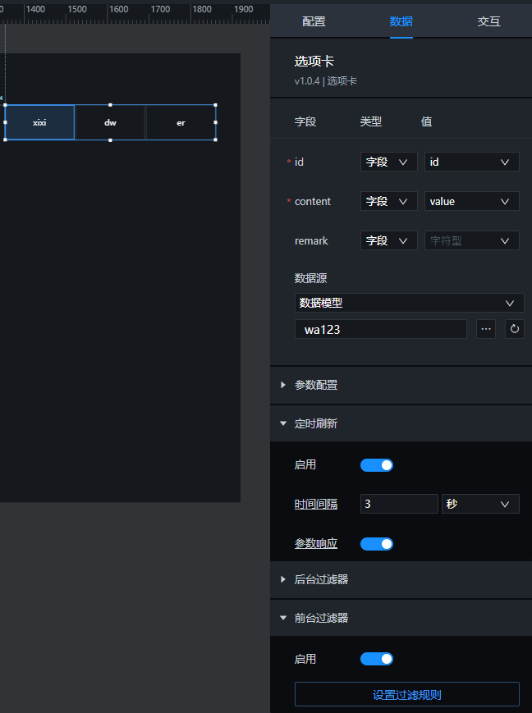Switch to the 交互 tab
532x713 pixels.
tap(488, 21)
